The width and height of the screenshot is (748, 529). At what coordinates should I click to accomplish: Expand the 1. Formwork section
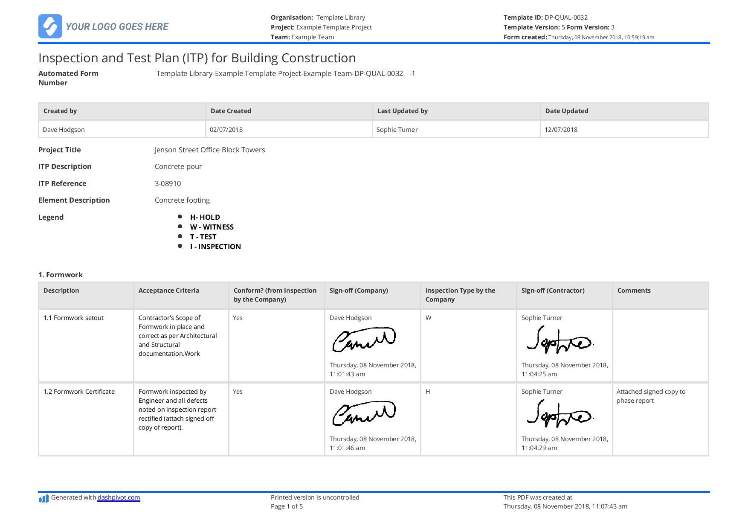[61, 275]
